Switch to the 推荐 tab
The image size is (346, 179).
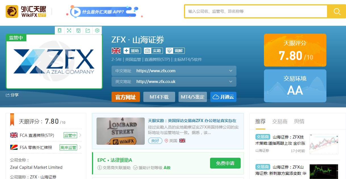pos(260,122)
